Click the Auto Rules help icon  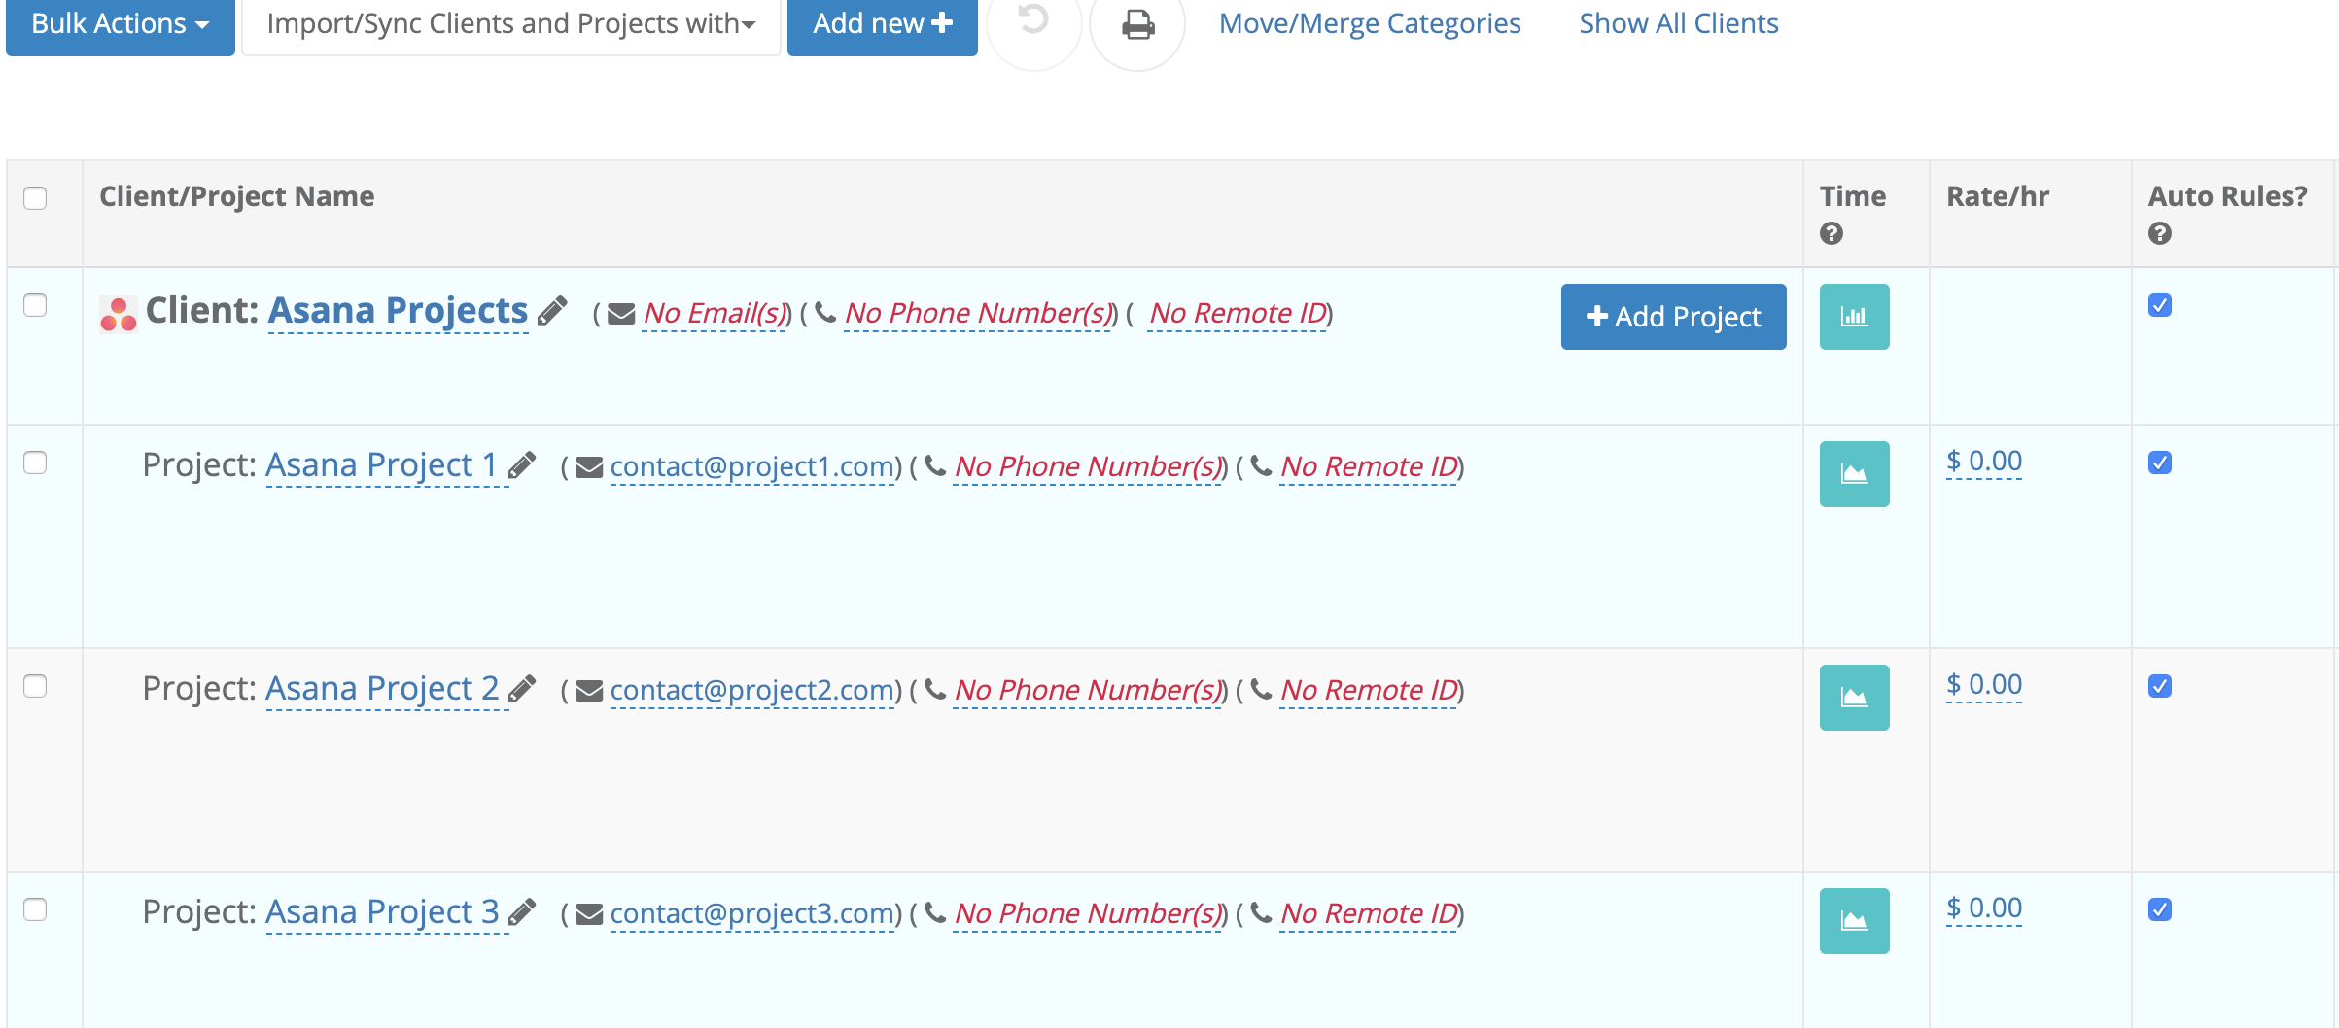coord(2160,233)
